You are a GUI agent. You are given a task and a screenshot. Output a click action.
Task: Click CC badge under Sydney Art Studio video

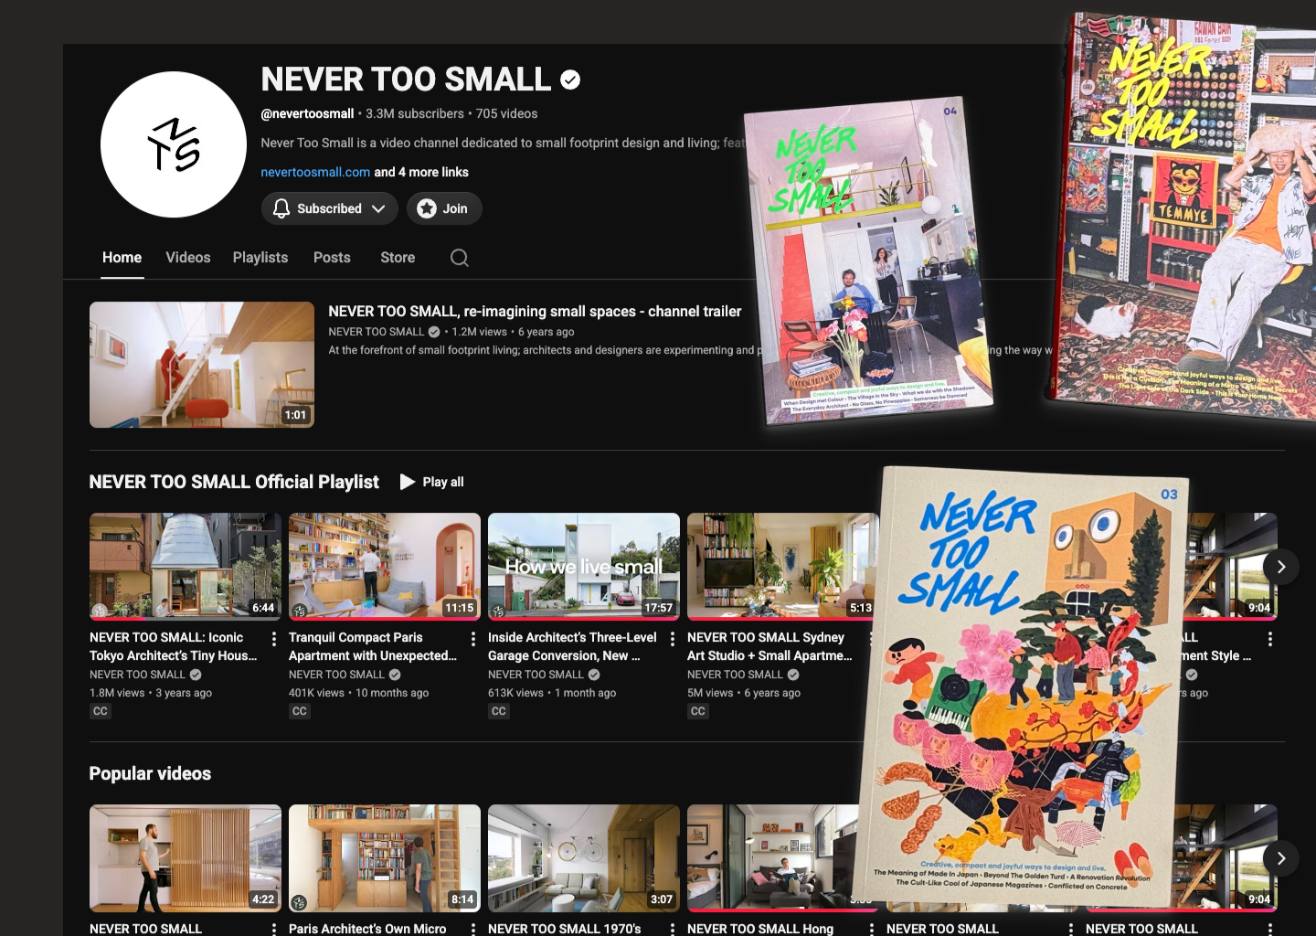coord(698,711)
